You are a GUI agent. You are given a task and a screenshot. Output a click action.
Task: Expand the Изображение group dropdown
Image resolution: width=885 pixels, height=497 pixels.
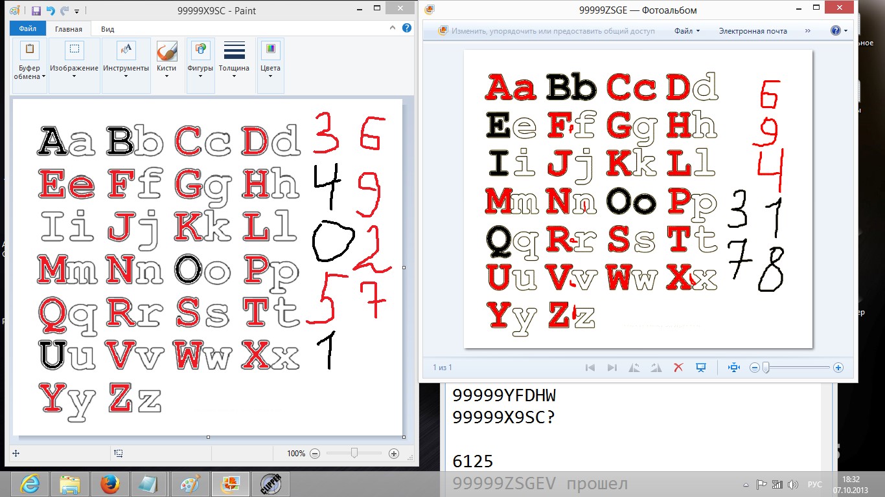coord(74,76)
